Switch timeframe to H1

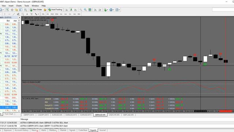pos(61,14)
